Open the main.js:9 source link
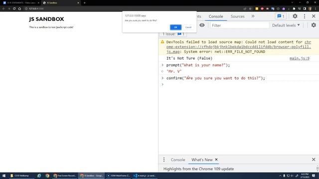 coord(300,59)
